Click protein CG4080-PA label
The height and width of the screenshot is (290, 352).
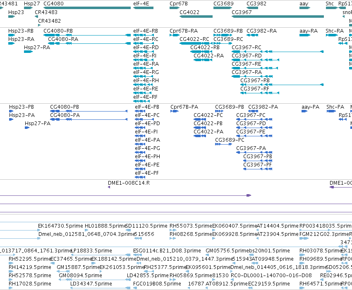pyautogui.click(x=65, y=115)
